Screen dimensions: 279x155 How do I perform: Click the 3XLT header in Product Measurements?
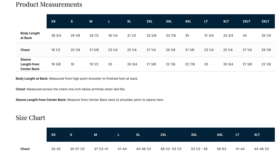265,21
